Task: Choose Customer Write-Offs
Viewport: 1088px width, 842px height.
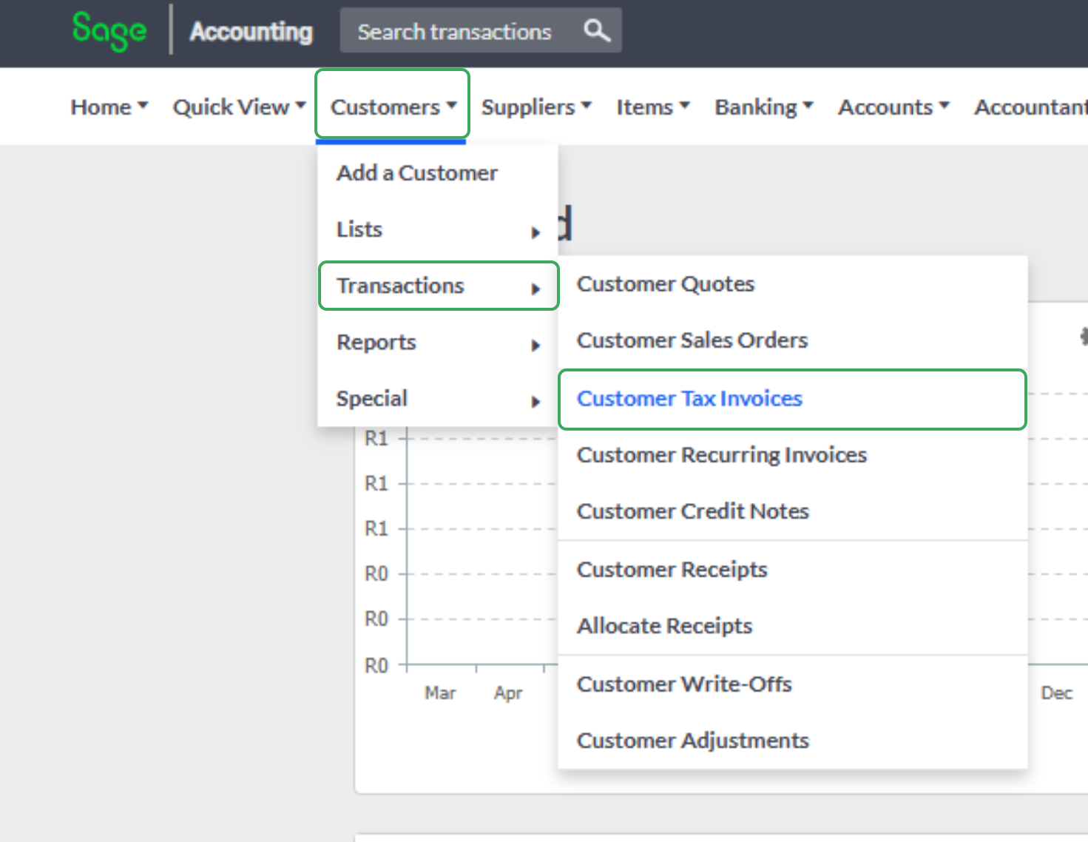Action: coord(793,684)
